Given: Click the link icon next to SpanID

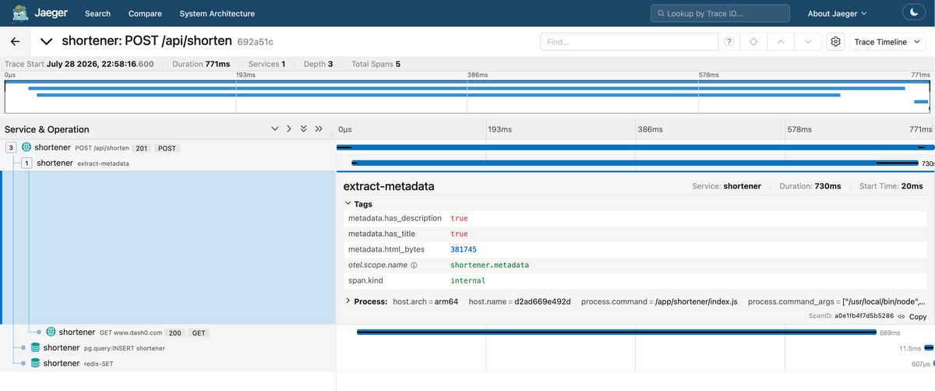Looking at the screenshot, I should (x=901, y=316).
